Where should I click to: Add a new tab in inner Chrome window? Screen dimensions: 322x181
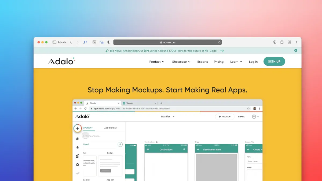point(161,103)
